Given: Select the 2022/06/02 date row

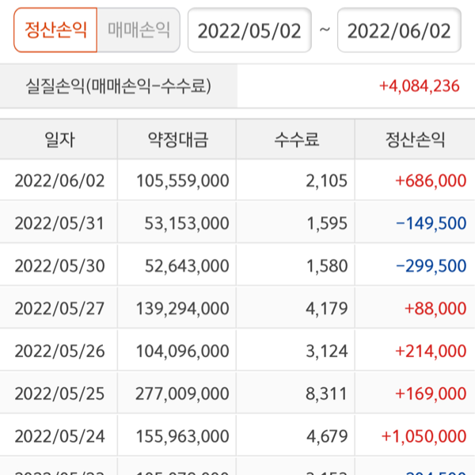Looking at the screenshot, I should (59, 180).
